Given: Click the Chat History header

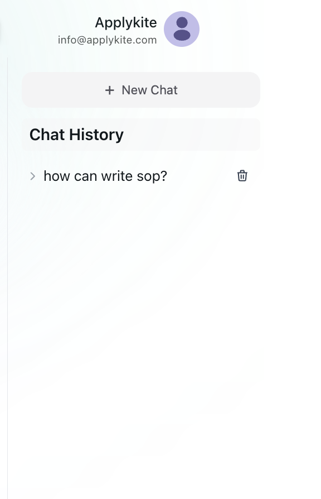Looking at the screenshot, I should [141, 135].
